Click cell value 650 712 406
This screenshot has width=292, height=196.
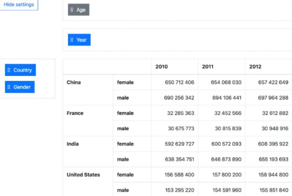(179, 82)
